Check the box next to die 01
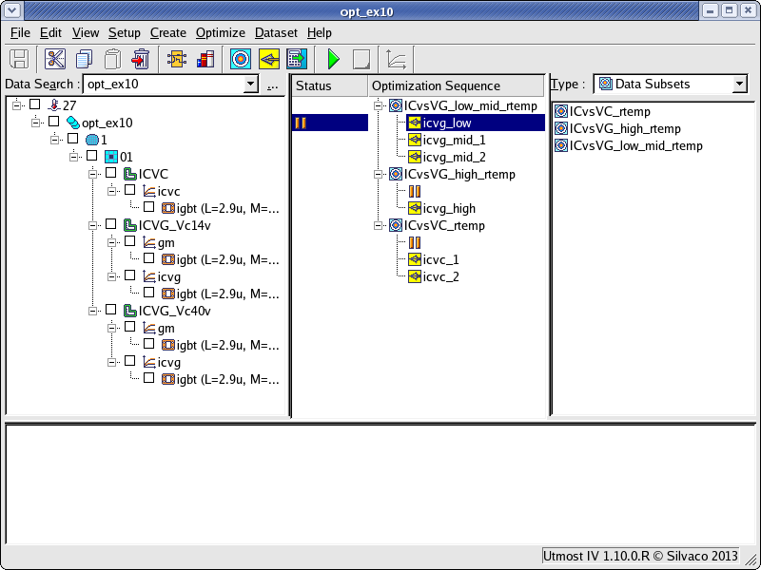Image resolution: width=761 pixels, height=570 pixels. tap(91, 156)
